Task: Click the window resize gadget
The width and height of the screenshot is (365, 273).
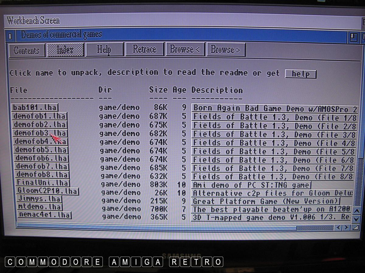Action: coord(355,227)
